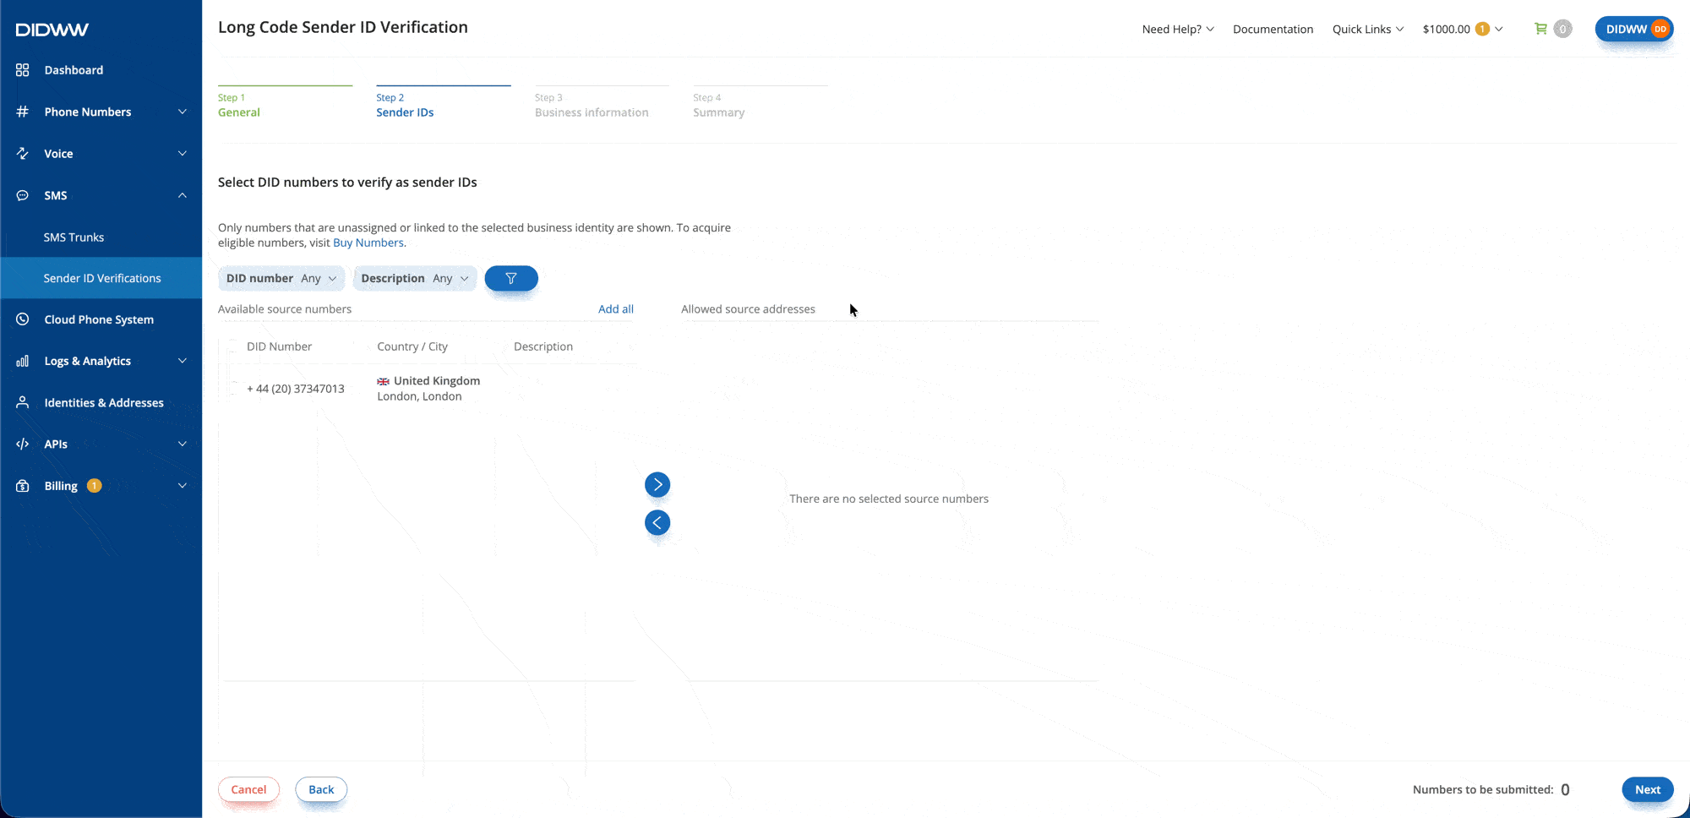Viewport: 1690px width, 818px height.
Task: Click Add all source numbers
Action: (616, 309)
